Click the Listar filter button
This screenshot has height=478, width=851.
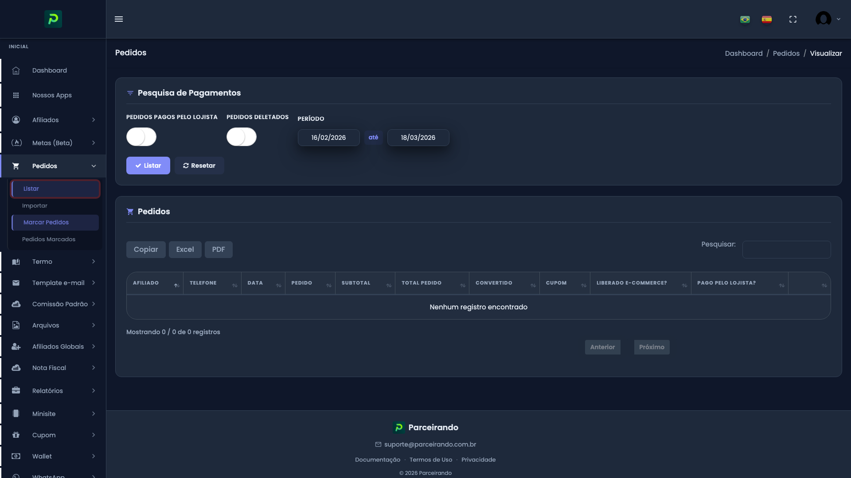[x=148, y=166]
